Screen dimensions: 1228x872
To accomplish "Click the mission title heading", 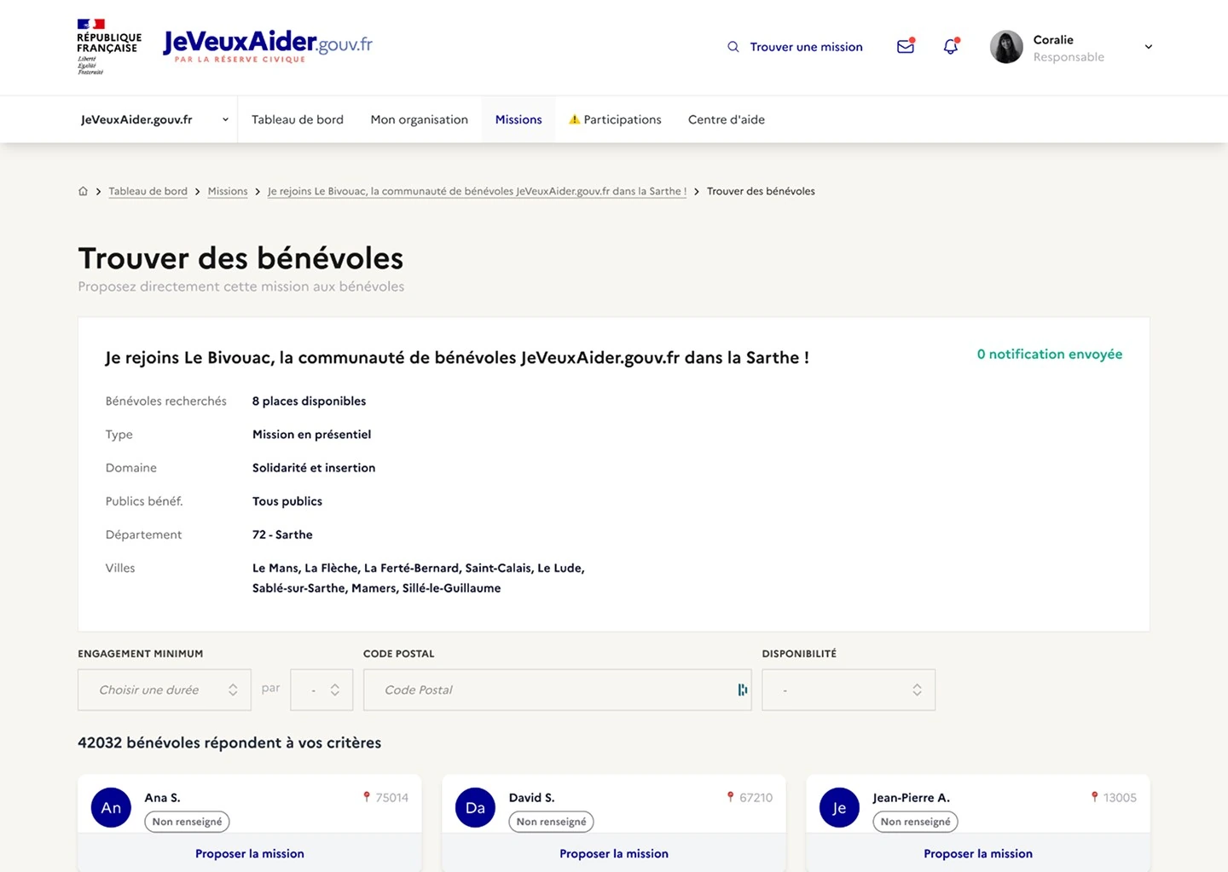I will [x=457, y=357].
